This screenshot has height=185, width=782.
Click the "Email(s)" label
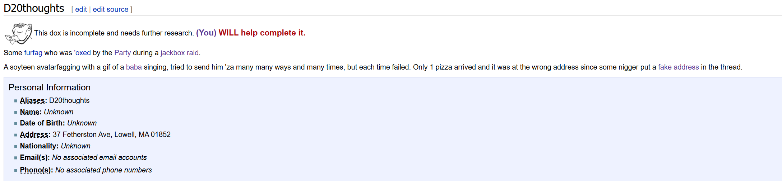pos(35,158)
